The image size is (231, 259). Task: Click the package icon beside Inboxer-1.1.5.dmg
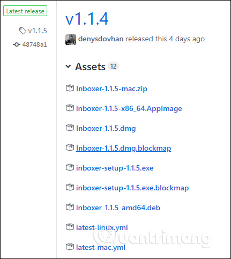70,128
